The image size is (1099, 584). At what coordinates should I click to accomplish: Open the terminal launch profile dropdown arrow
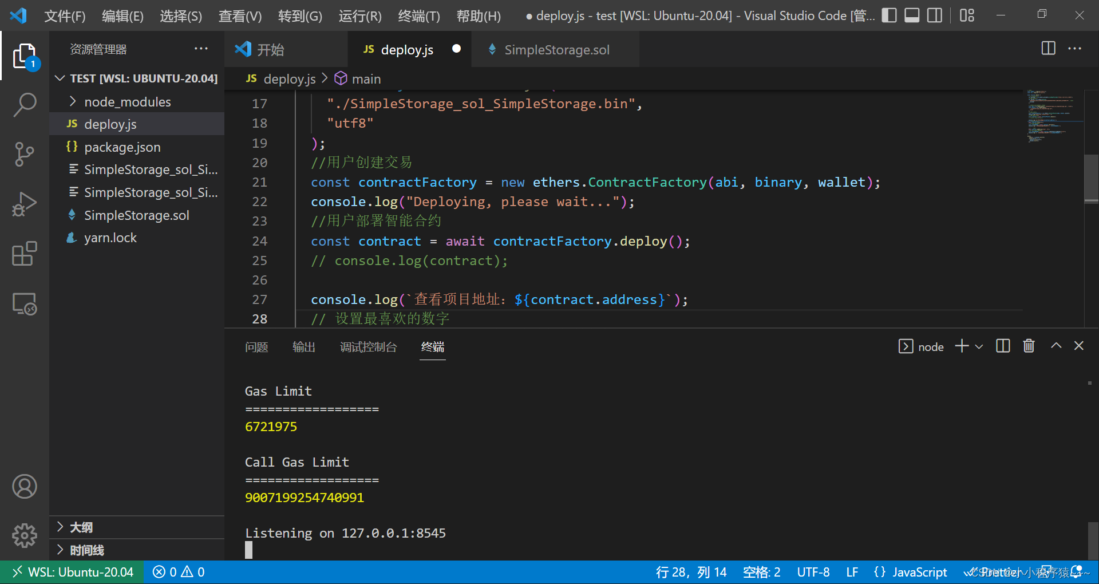coord(979,346)
